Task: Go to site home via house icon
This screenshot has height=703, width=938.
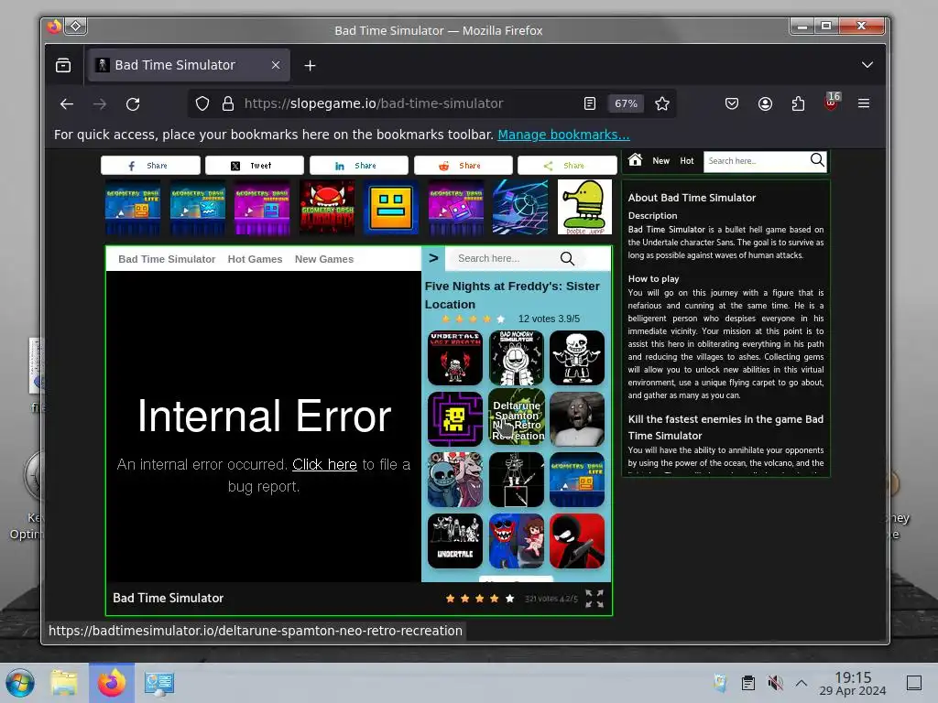Action: (x=636, y=159)
